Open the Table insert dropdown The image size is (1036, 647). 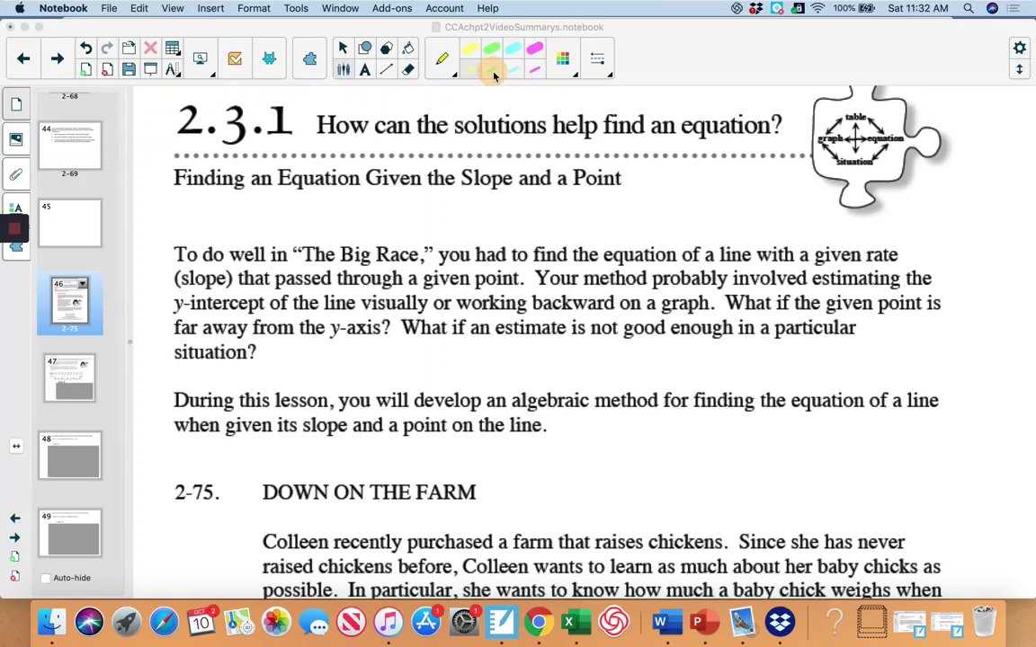tap(173, 49)
